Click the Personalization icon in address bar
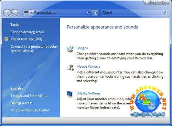Image resolution: width=172 pixels, height=126 pixels. tap(26, 12)
